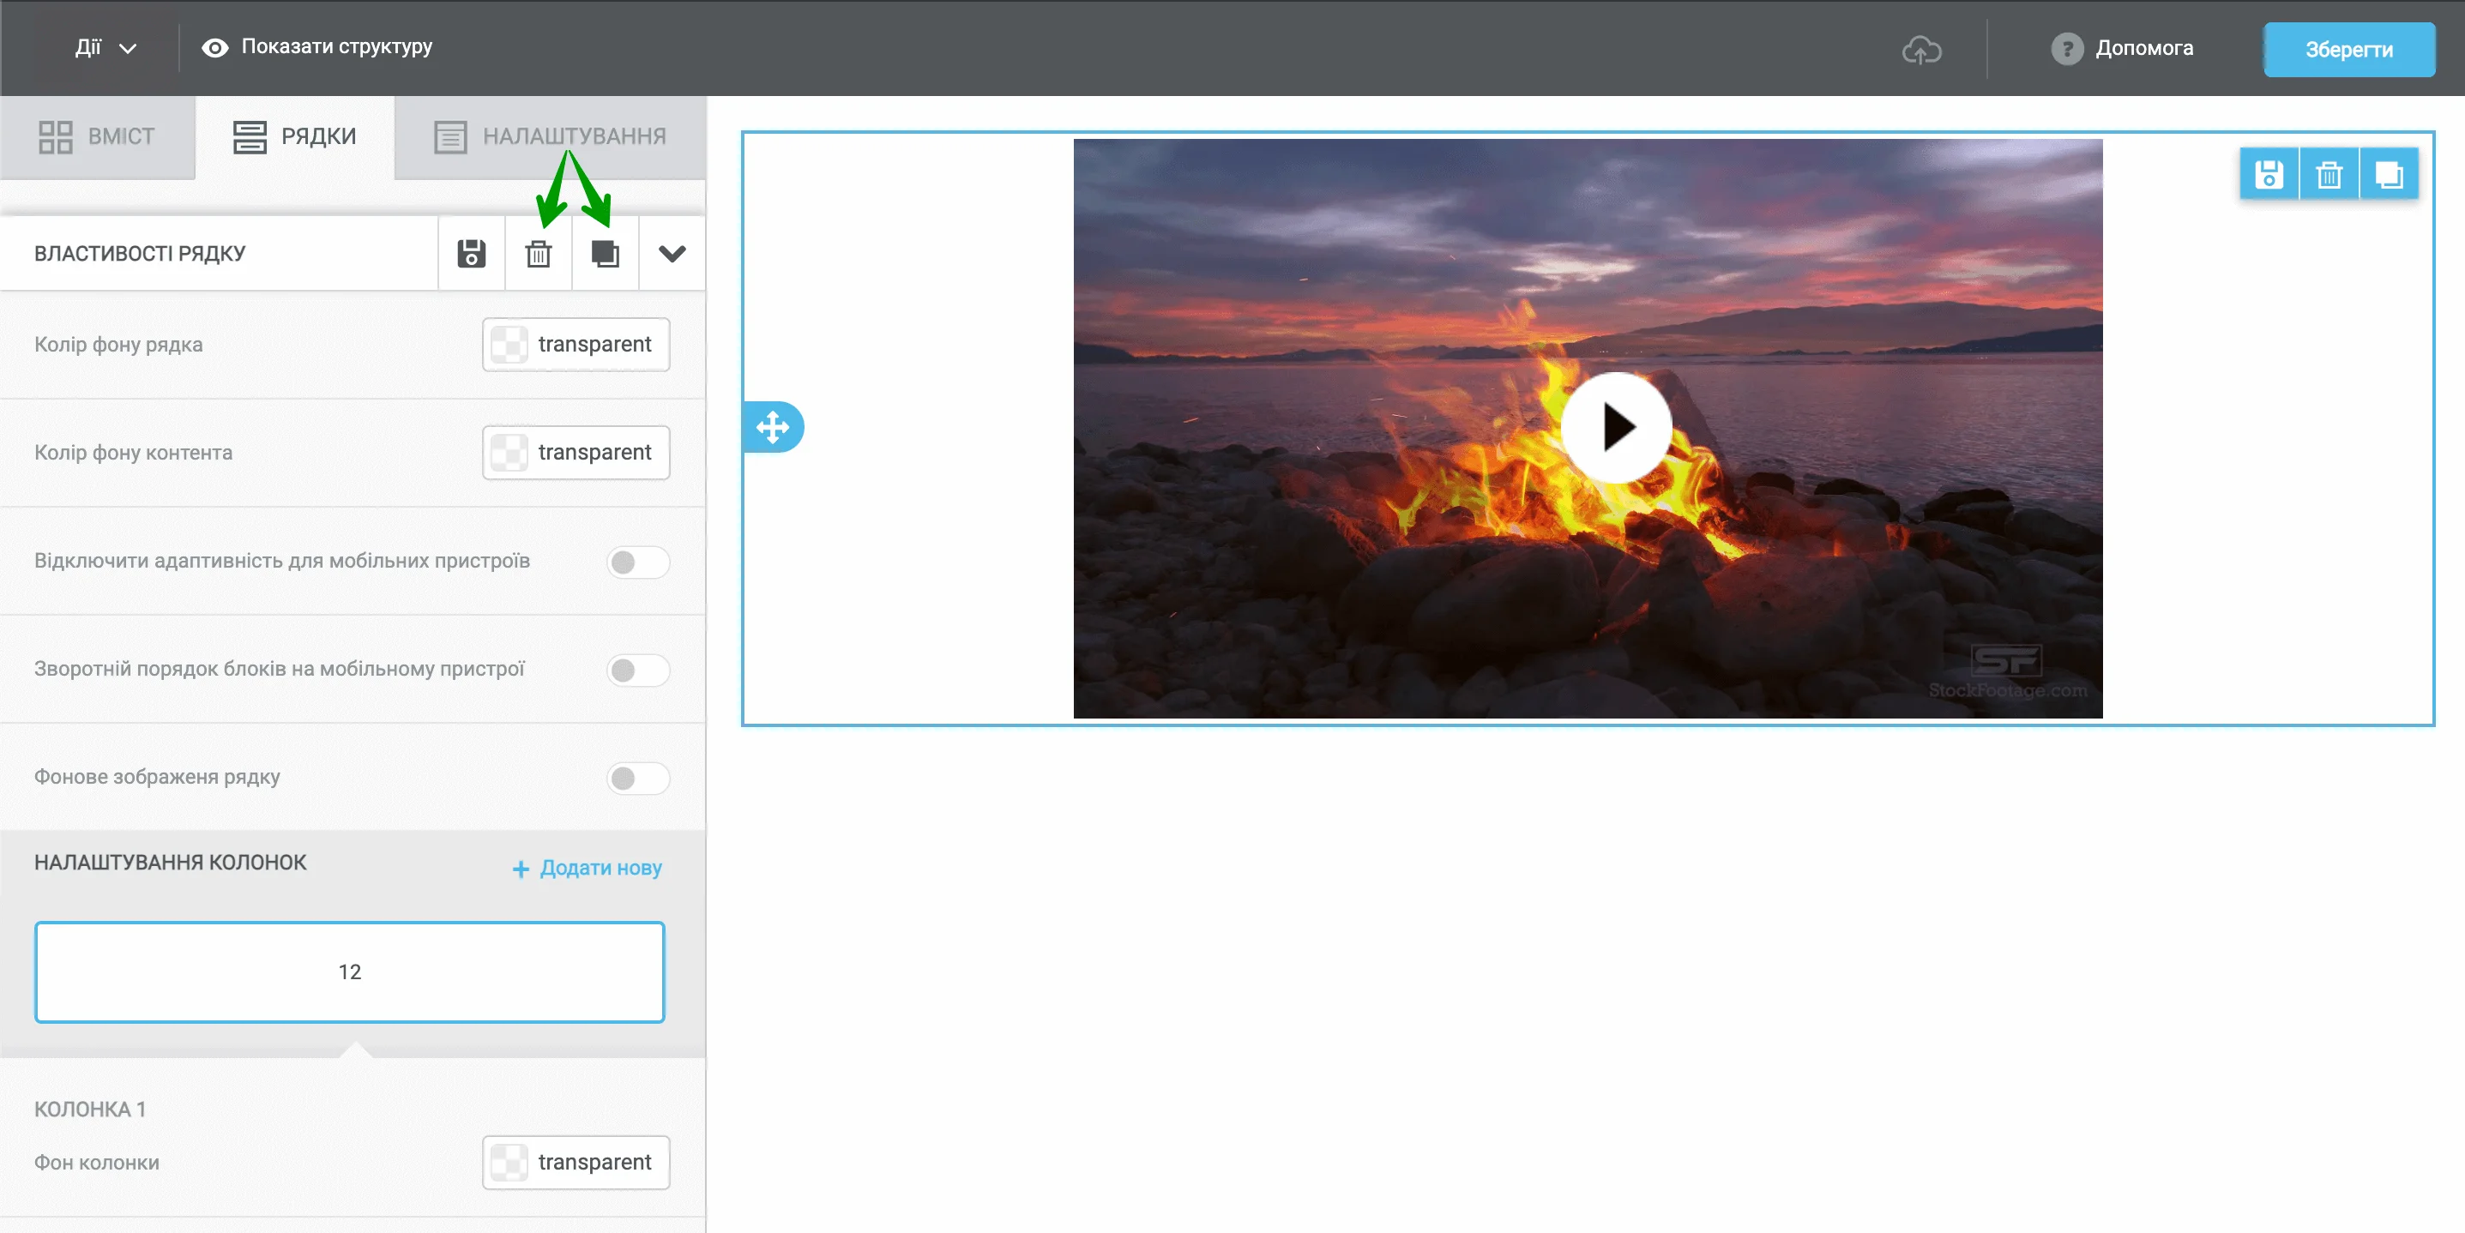
Task: Click the row move handle icon
Action: coord(773,427)
